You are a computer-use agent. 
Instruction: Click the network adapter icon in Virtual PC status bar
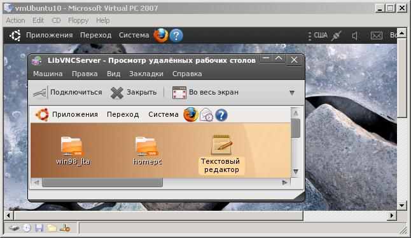pos(65,228)
